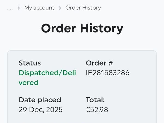Click the chevron before My account

(19, 8)
